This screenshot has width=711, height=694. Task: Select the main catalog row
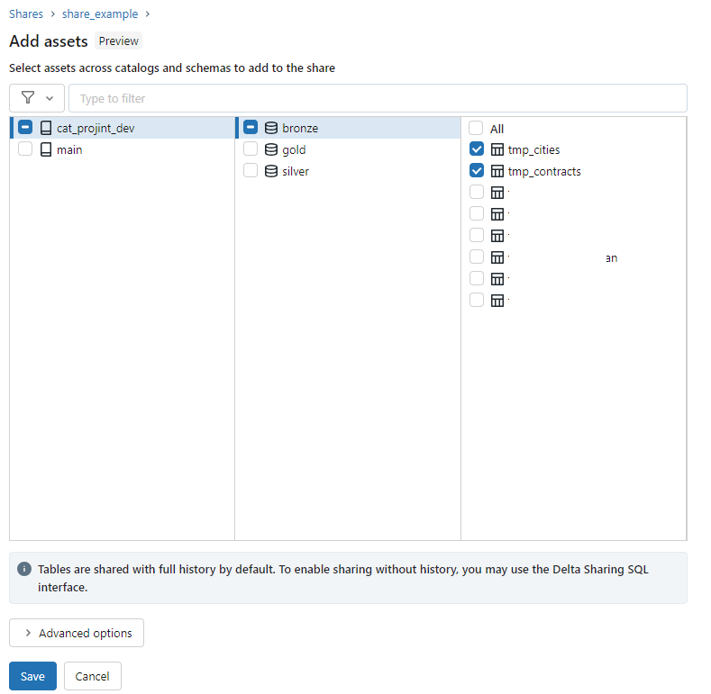coord(122,149)
